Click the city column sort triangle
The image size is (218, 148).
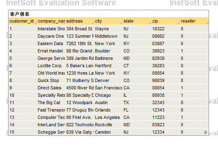coord(121,23)
